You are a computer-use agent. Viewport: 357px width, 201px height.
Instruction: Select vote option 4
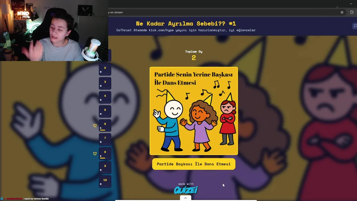tap(105, 97)
